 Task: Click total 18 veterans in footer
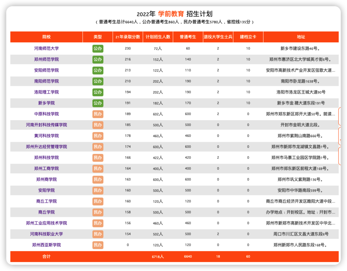pos(218,256)
